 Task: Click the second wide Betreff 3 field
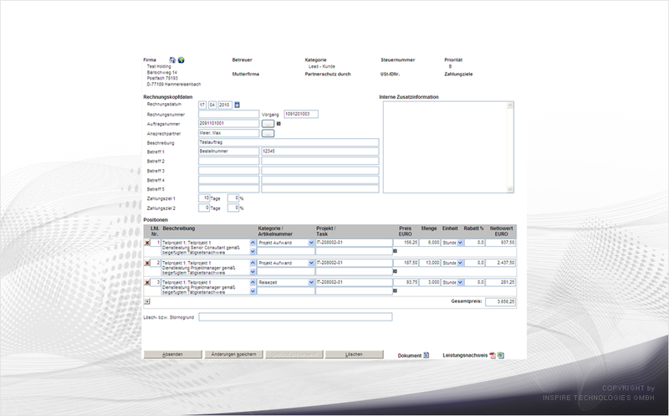point(320,171)
